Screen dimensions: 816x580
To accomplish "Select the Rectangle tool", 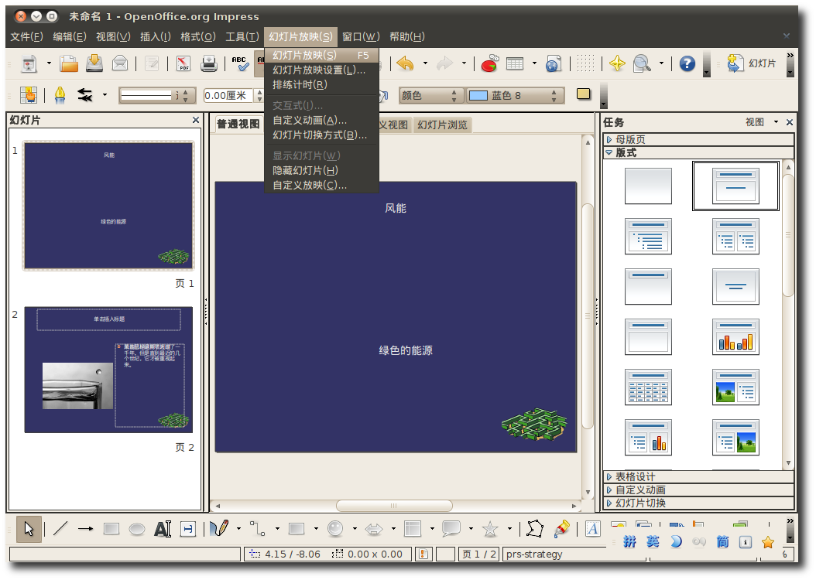I will [111, 529].
